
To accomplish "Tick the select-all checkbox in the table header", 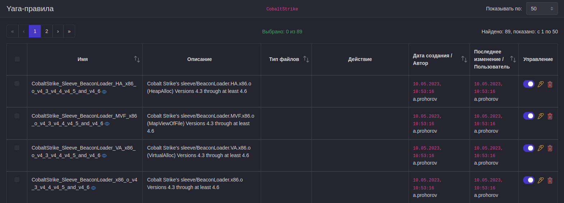I will [17, 59].
